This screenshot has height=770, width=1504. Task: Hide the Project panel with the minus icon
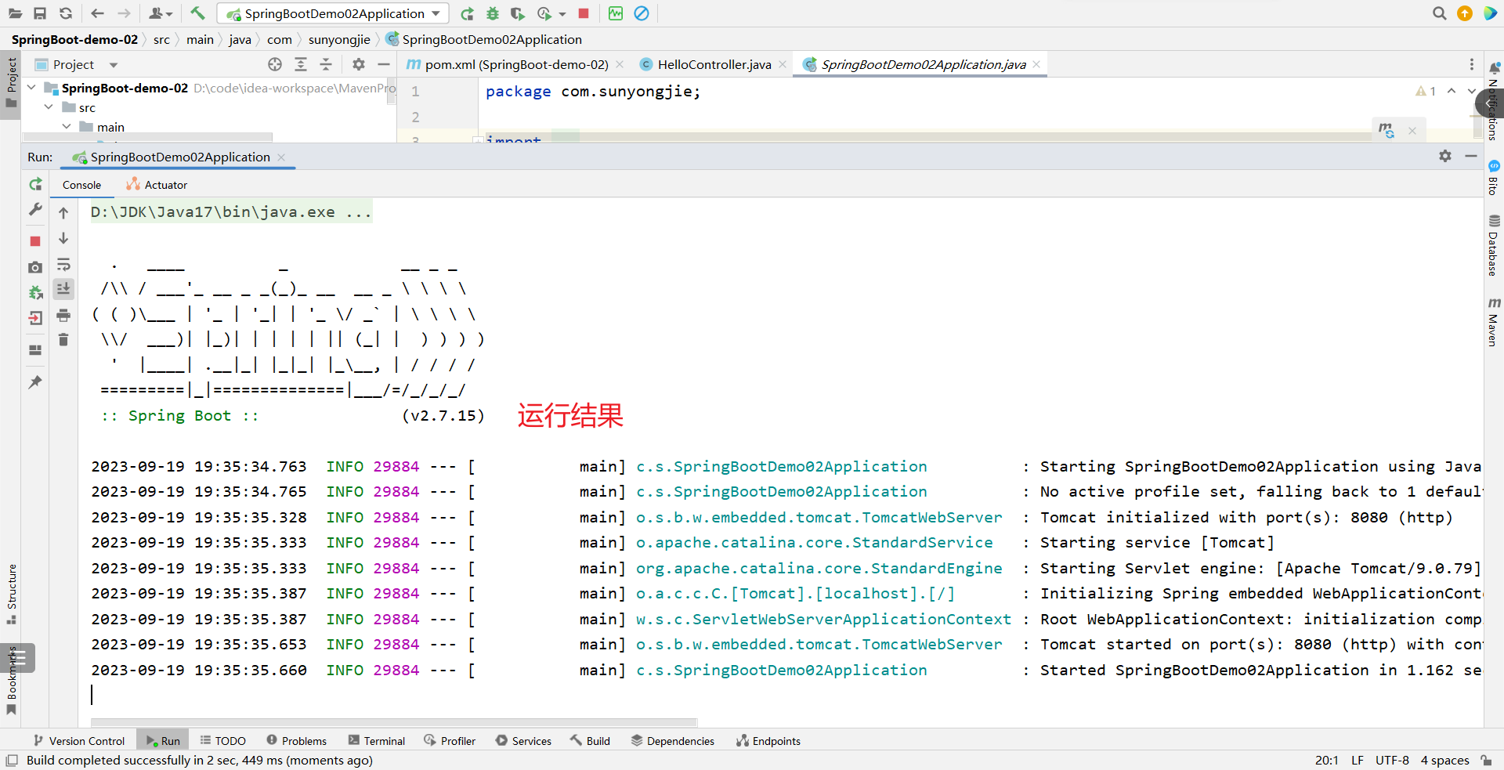coord(384,64)
